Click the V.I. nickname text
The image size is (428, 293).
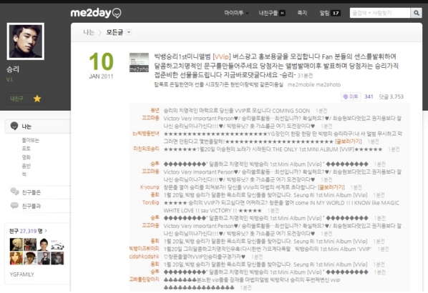[10, 79]
